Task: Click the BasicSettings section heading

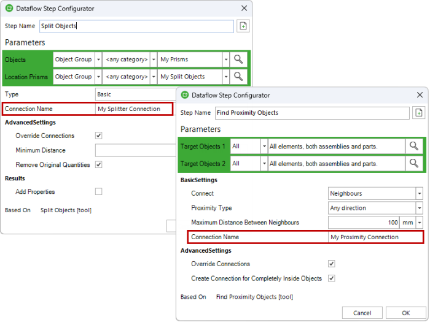Action: click(199, 180)
